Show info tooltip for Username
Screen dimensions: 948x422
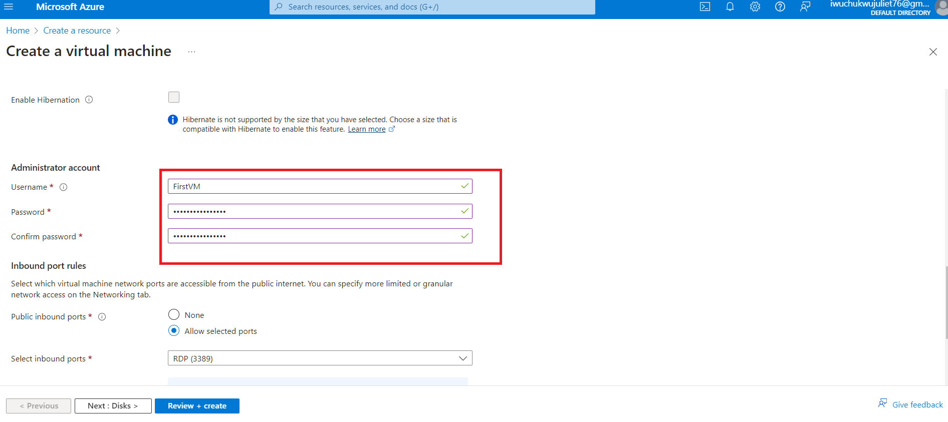(x=64, y=187)
